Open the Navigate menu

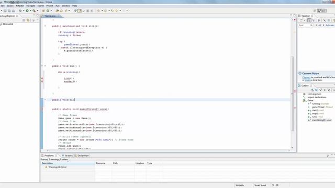pyautogui.click(x=30, y=6)
